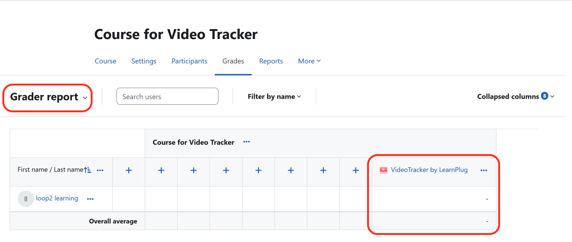Viewport: 572px width, 242px height.
Task: Open the Reports tab
Action: pos(271,61)
